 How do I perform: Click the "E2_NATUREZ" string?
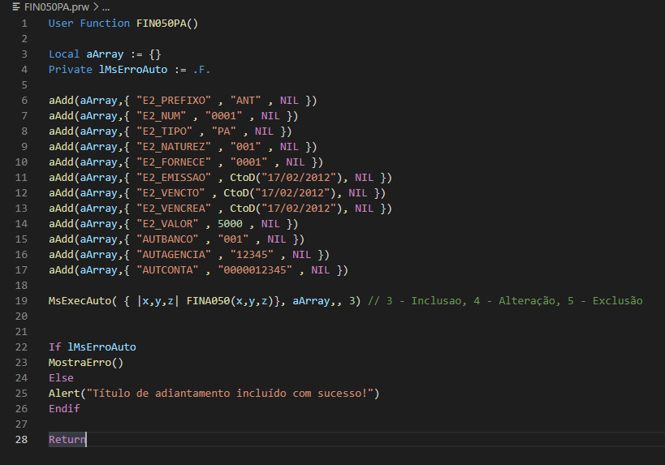[174, 147]
